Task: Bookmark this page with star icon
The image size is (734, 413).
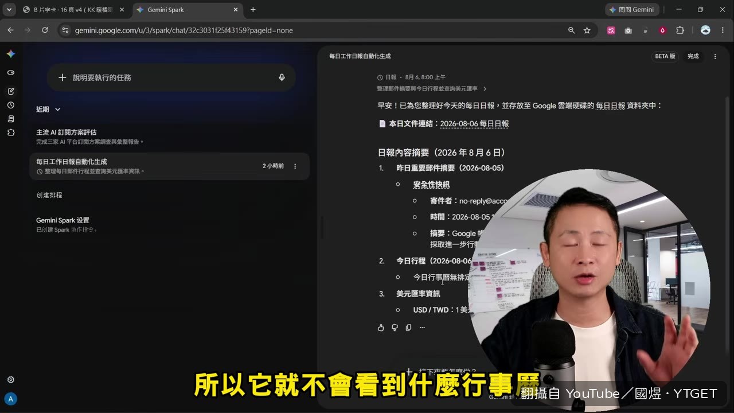Action: 587,30
